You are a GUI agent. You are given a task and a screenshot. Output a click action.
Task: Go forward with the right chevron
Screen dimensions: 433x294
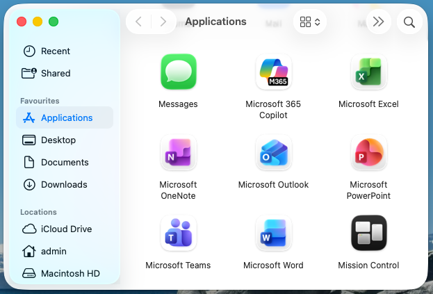coord(163,22)
